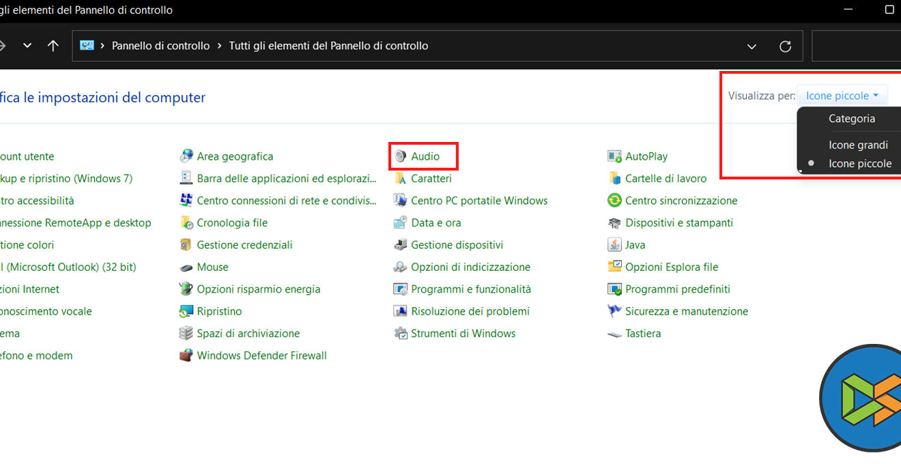The image size is (901, 464).
Task: Click the Dispositivi e stampanti icon
Action: coord(614,222)
